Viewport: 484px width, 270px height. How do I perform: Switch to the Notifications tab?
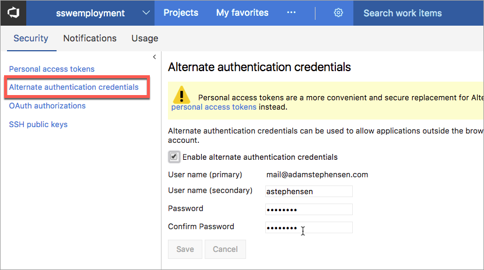90,38
